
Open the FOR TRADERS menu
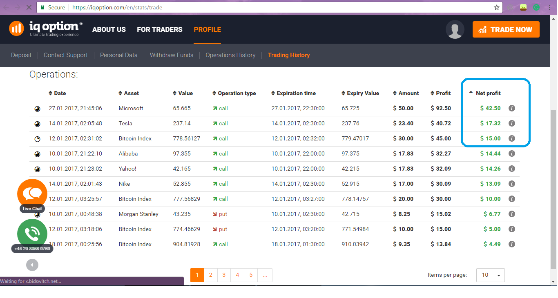pyautogui.click(x=160, y=29)
